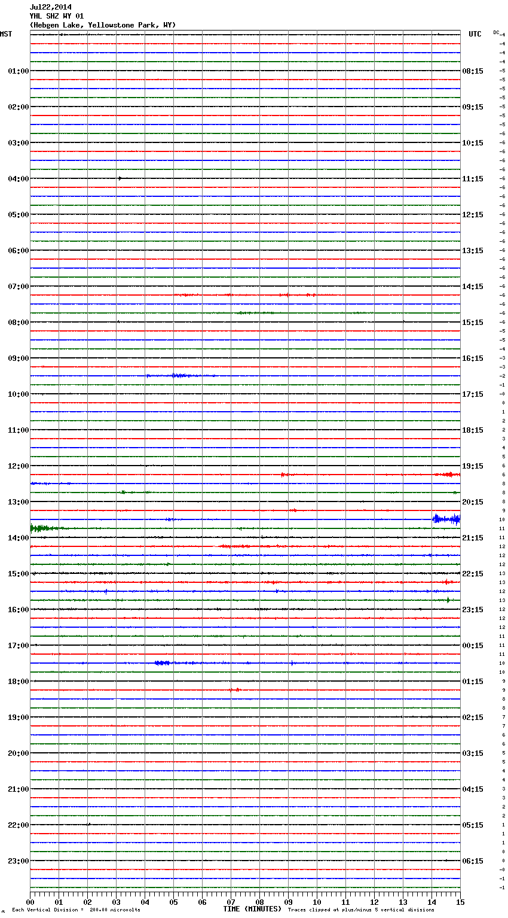Select the '17:00' MST time label
Viewport: 508px width, 918px height.
(x=19, y=646)
